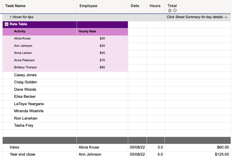232x158 pixels.
Task: Click the 05/08/22 date for Inbox task
Action: tap(137, 147)
